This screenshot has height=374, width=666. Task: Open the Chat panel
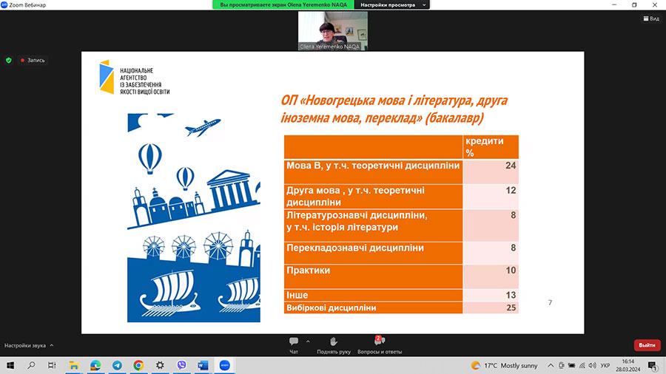tap(294, 345)
